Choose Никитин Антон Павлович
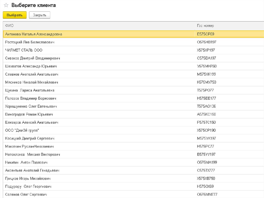Viewport: 264px width, 198px height. [x=26, y=162]
